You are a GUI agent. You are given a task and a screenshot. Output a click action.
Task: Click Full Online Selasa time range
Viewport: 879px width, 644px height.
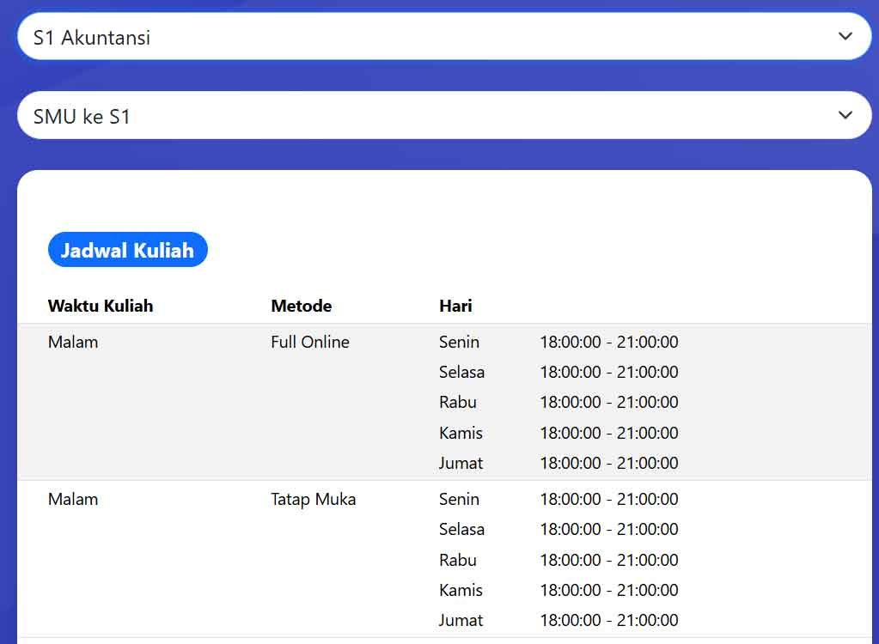click(x=609, y=372)
